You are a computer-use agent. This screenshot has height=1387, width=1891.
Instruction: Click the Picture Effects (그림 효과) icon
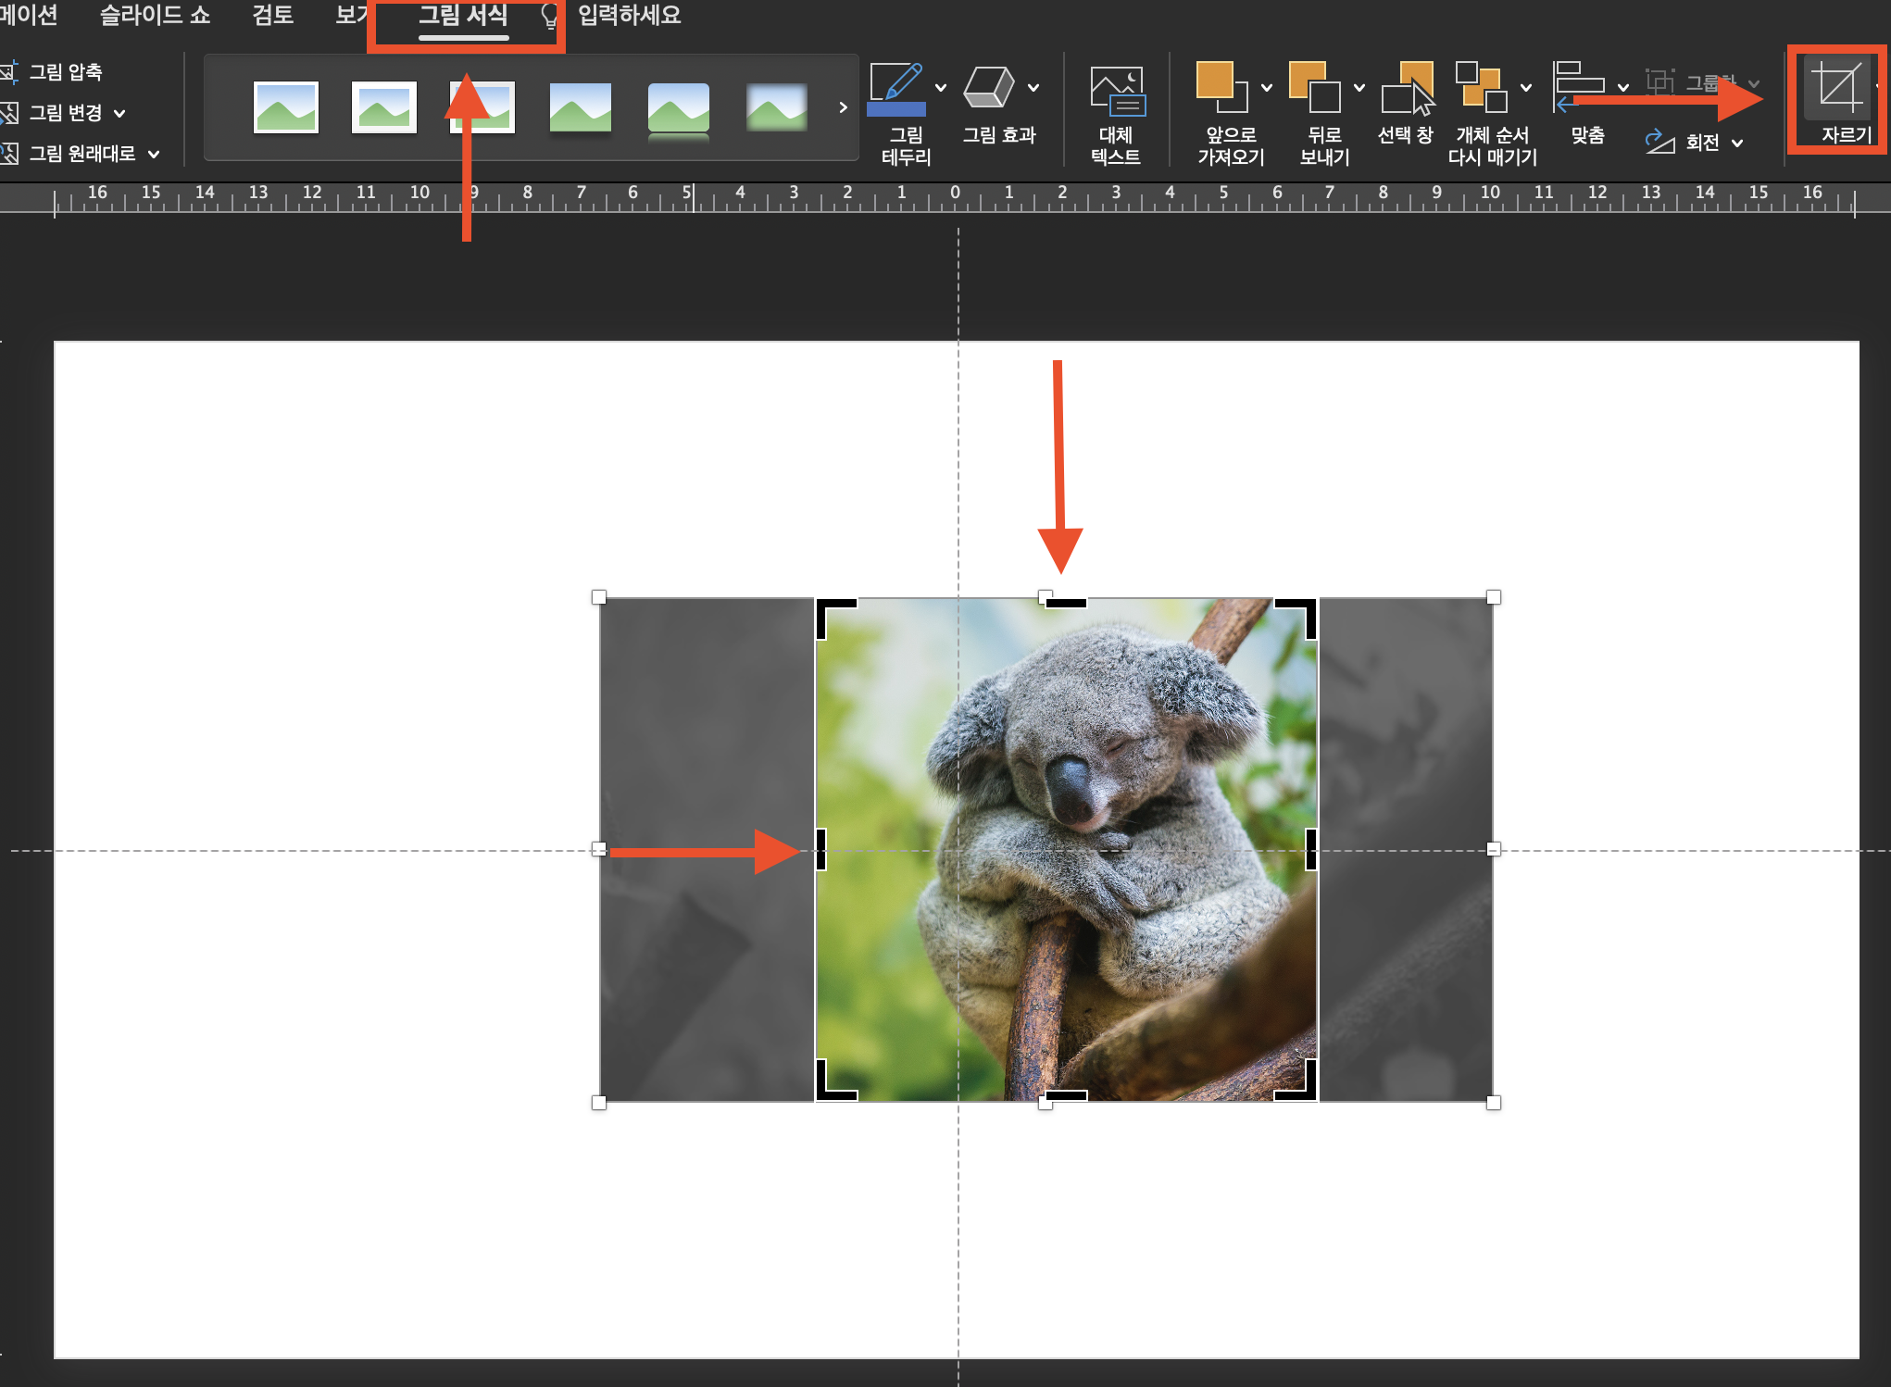(x=989, y=88)
